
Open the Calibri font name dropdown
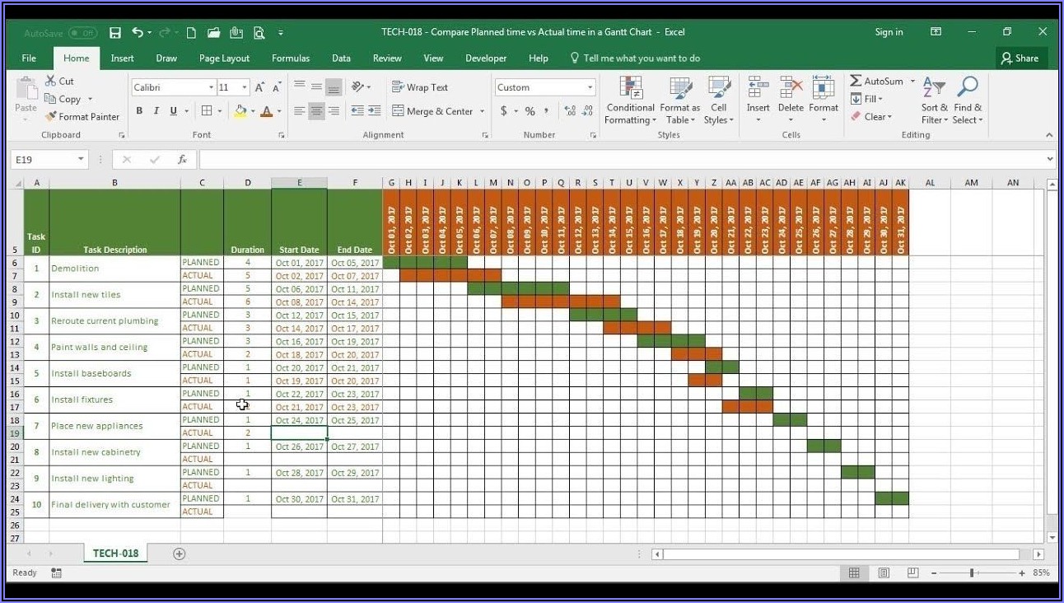tap(209, 87)
